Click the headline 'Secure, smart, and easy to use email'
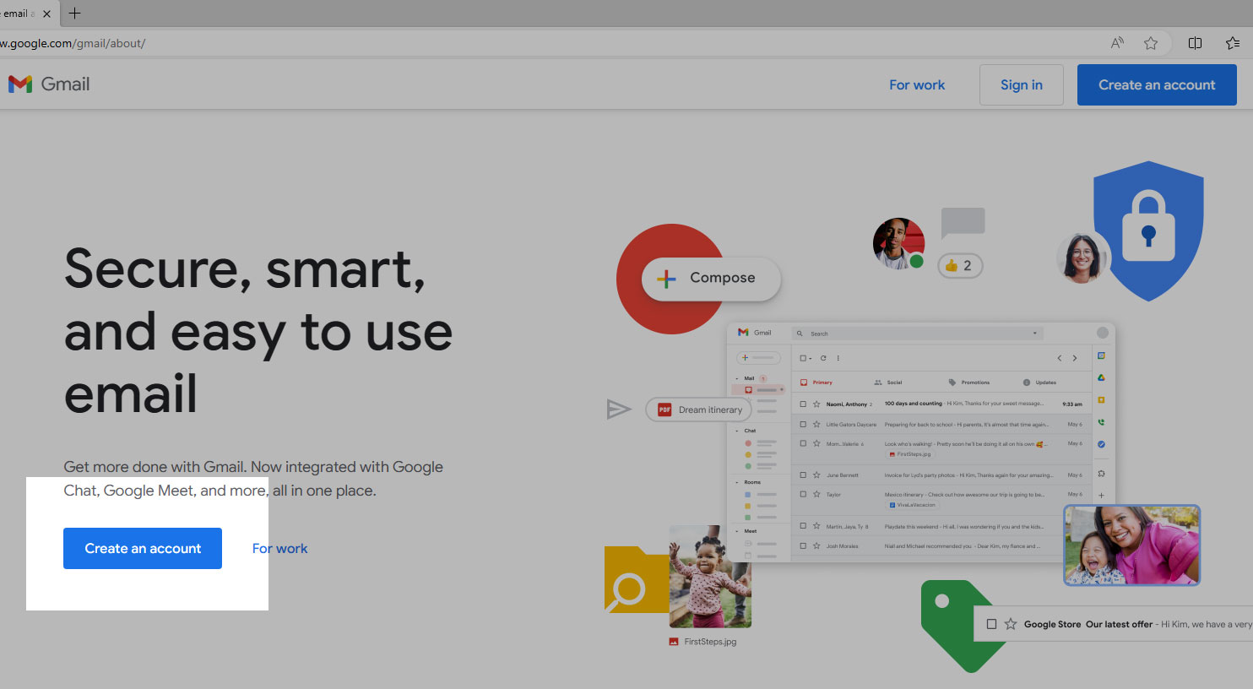Screen dimensions: 1253x689 (x=258, y=331)
